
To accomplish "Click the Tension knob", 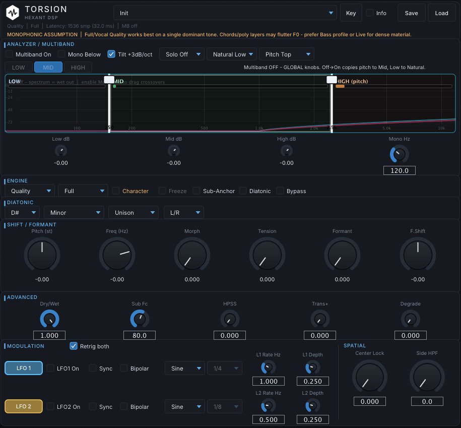I will (x=267, y=255).
